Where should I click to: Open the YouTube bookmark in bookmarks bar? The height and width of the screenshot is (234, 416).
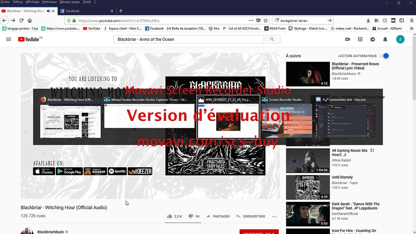(x=91, y=29)
